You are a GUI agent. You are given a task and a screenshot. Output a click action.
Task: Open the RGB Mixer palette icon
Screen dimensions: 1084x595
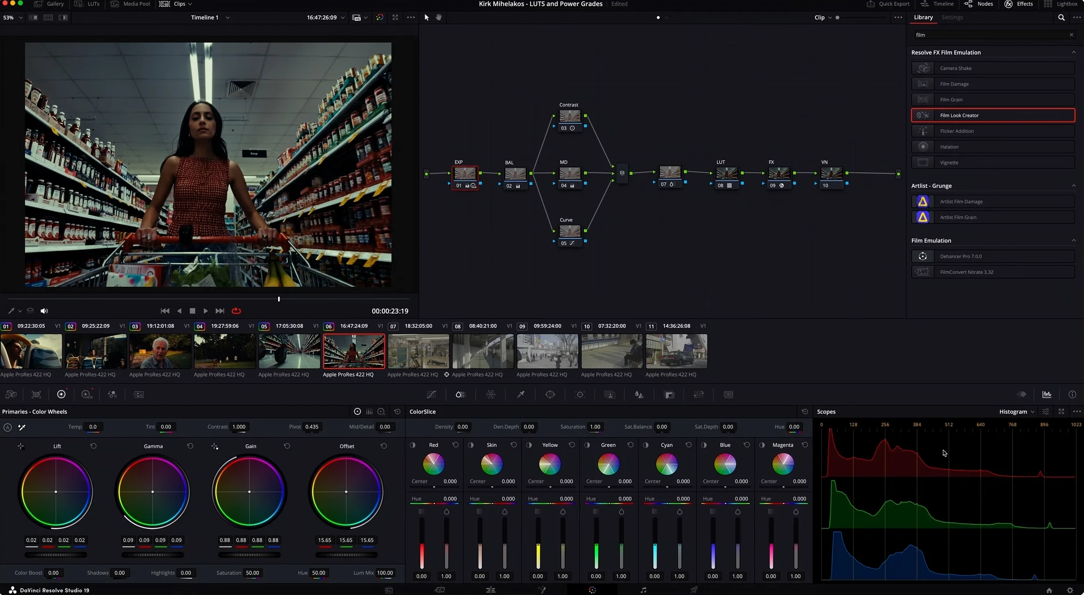pos(112,394)
